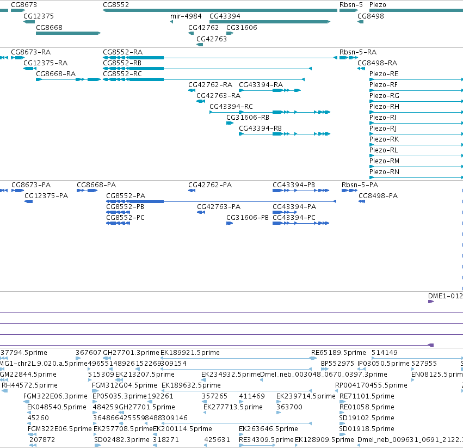This screenshot has width=463, height=448.
Task: Select the CG31606 gene label
Action: 242,27
